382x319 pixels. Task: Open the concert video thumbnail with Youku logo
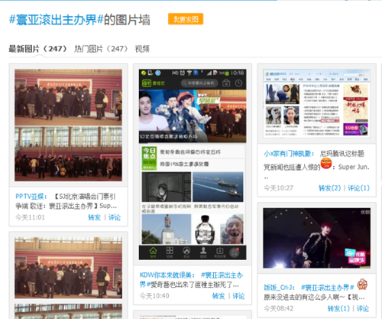pyautogui.click(x=316, y=238)
